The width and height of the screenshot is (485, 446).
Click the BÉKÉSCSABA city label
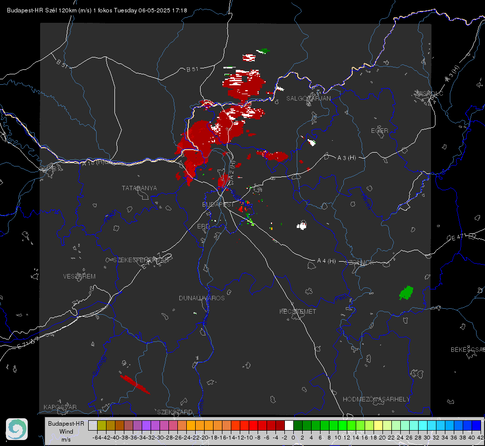[x=468, y=350]
